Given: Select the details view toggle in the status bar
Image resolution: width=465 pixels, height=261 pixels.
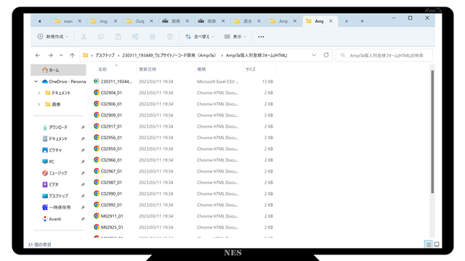Looking at the screenshot, I should point(428,244).
